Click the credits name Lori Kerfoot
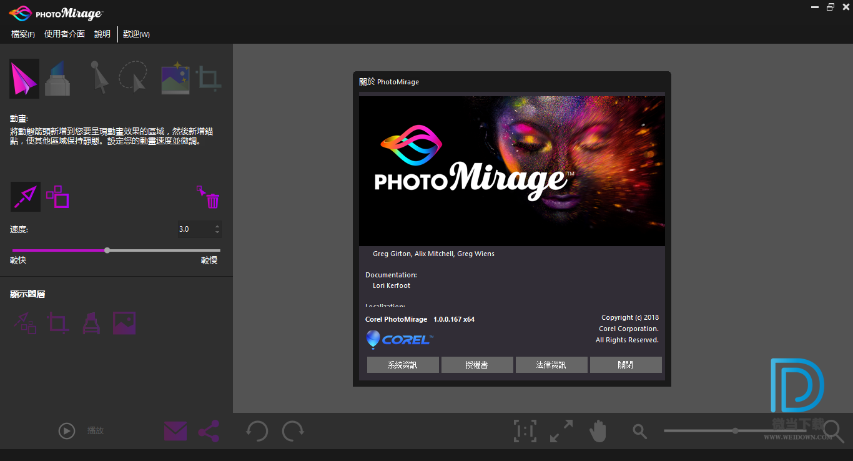This screenshot has width=853, height=461. coord(392,285)
